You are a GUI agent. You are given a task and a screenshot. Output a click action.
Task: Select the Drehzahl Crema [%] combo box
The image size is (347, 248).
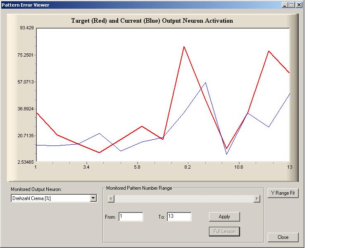point(50,198)
